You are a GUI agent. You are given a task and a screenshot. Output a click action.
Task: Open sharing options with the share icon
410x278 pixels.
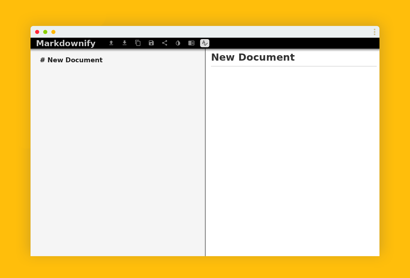(x=164, y=43)
